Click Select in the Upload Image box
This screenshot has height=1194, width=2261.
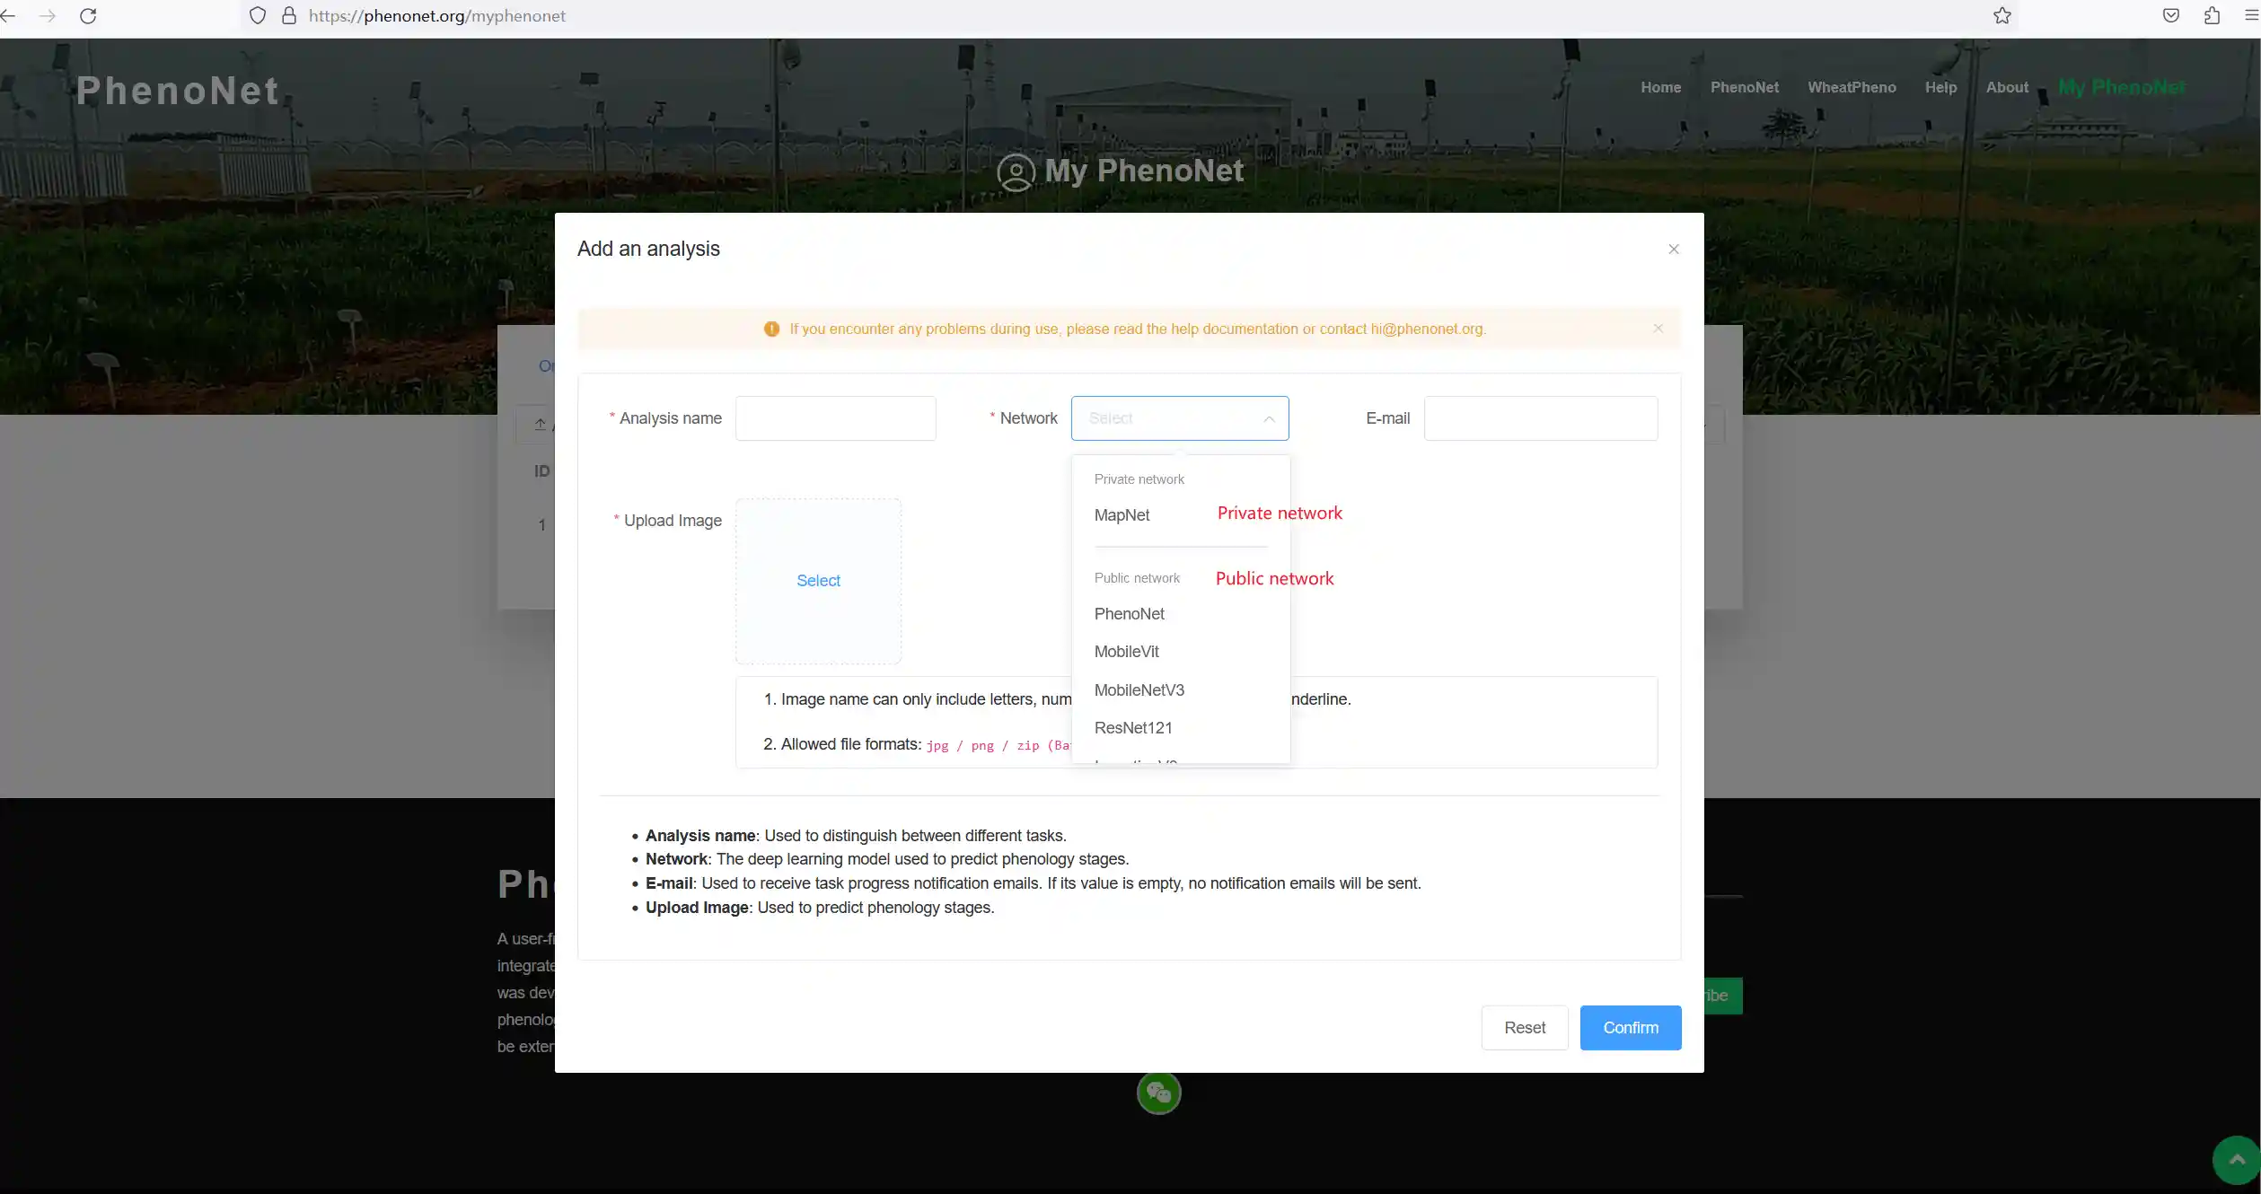(818, 581)
